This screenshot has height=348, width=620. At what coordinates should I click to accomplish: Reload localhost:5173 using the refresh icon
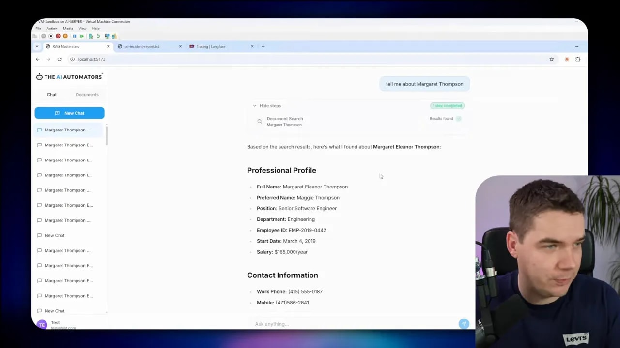[x=59, y=59]
